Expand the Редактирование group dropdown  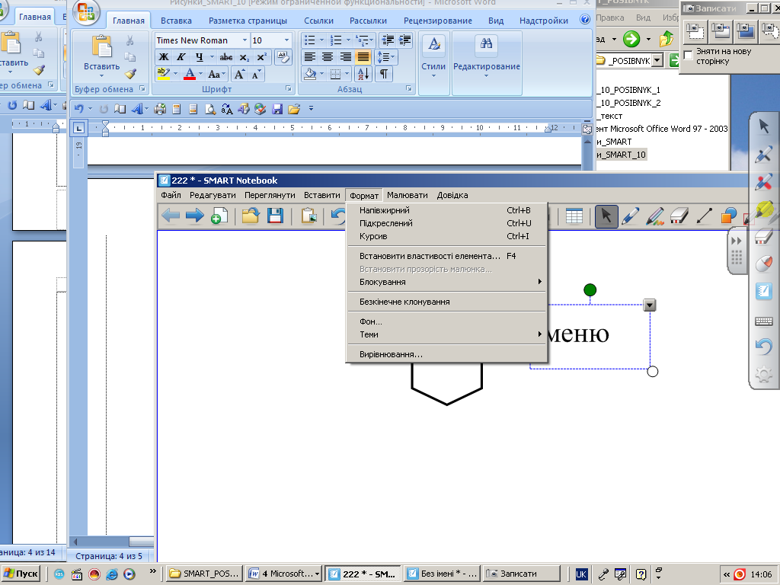[487, 75]
